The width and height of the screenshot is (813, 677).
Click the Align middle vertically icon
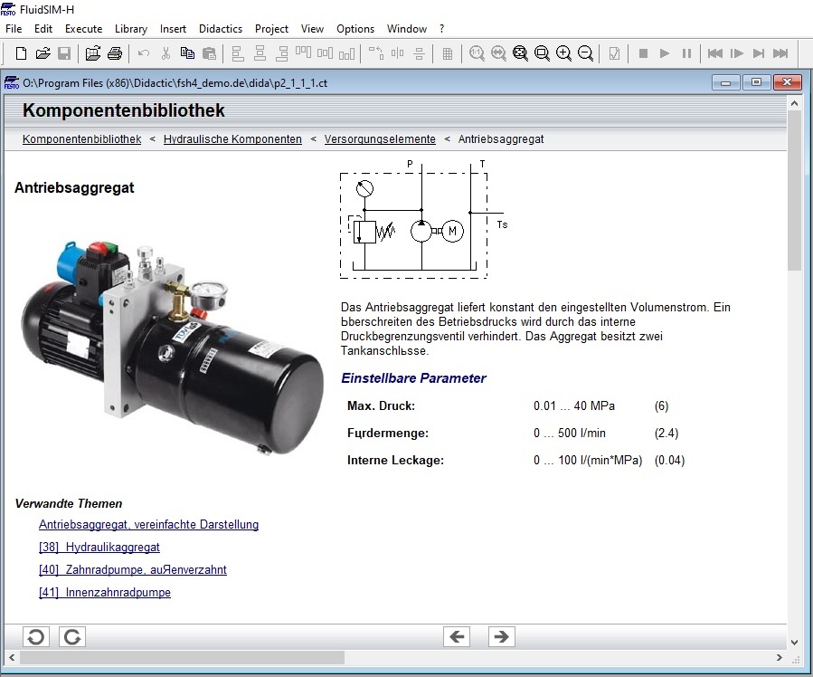pos(325,53)
